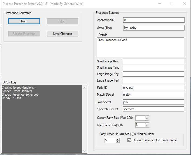Minimize the Discord Presence Setter window
Viewport: 191px width, 155px height.
pyautogui.click(x=160, y=4)
